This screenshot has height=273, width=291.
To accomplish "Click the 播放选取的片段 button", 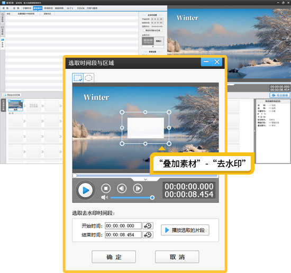I will [185, 230].
